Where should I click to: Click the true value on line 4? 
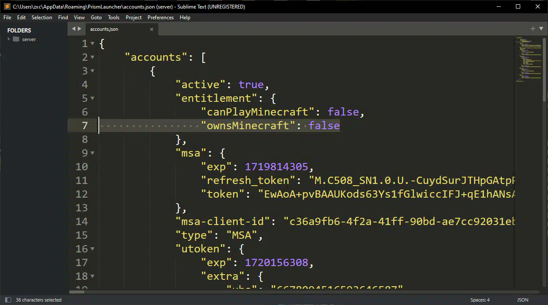pyautogui.click(x=251, y=85)
